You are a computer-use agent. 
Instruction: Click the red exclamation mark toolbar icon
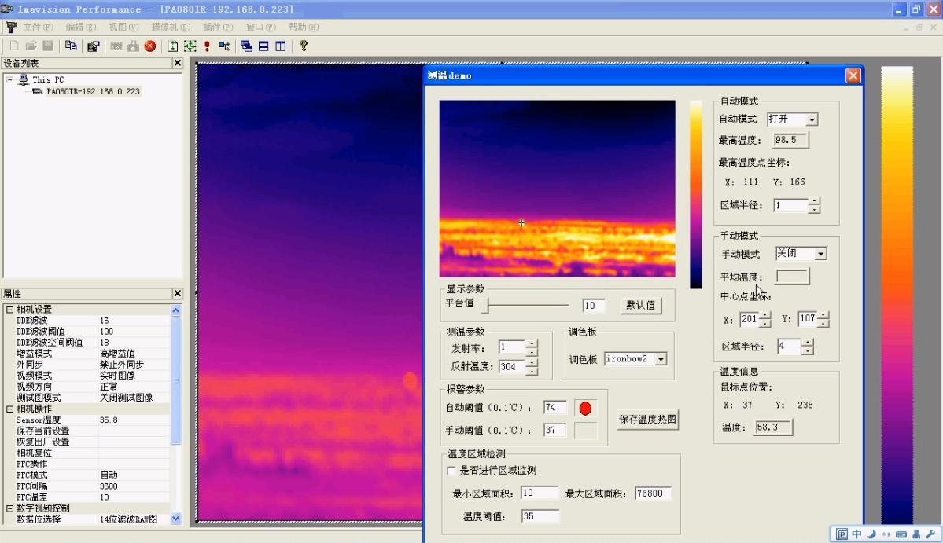click(x=207, y=46)
